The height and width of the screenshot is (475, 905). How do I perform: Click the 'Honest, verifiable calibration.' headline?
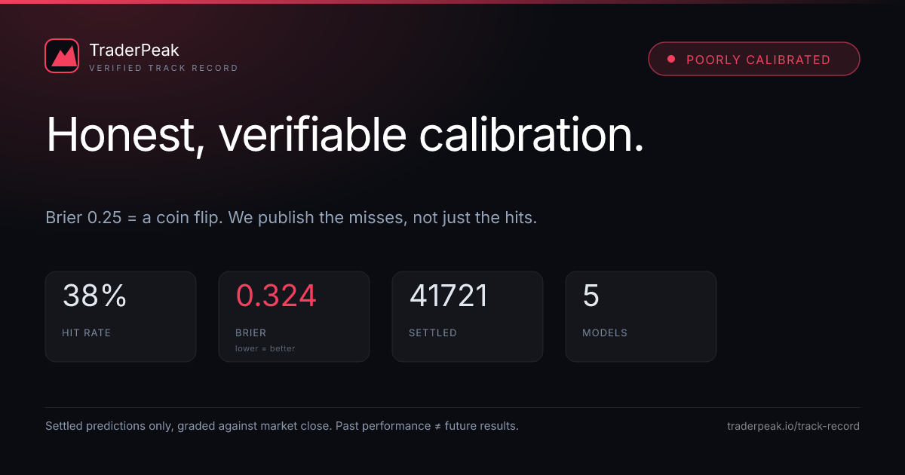[x=345, y=136]
